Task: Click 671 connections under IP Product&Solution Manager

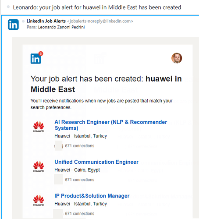Action: click(80, 214)
